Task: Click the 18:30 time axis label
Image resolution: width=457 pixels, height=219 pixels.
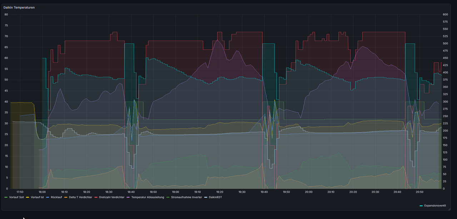Action: pyautogui.click(x=109, y=192)
